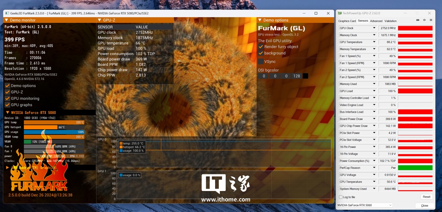Open the Memory Clock sensor dropdown
The image size is (442, 212).
point(374,35)
